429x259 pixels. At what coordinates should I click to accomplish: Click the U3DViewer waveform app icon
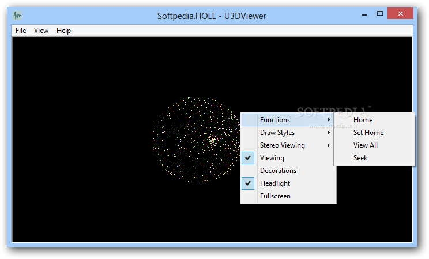pyautogui.click(x=17, y=16)
